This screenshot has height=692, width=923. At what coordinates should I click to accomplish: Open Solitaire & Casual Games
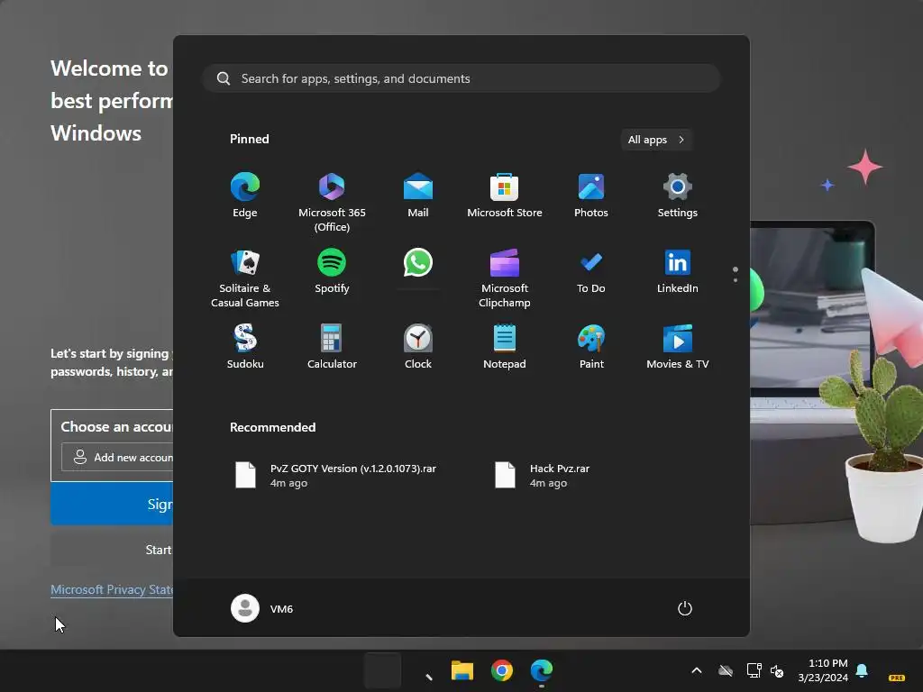(245, 278)
